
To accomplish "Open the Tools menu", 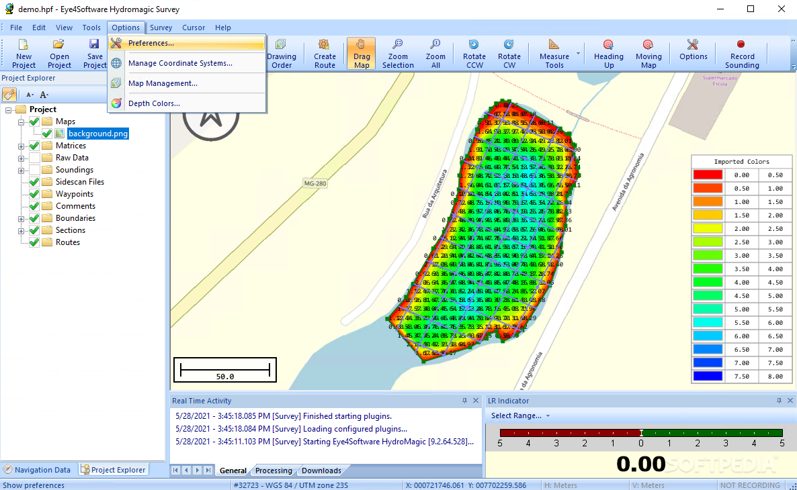I will click(x=91, y=28).
